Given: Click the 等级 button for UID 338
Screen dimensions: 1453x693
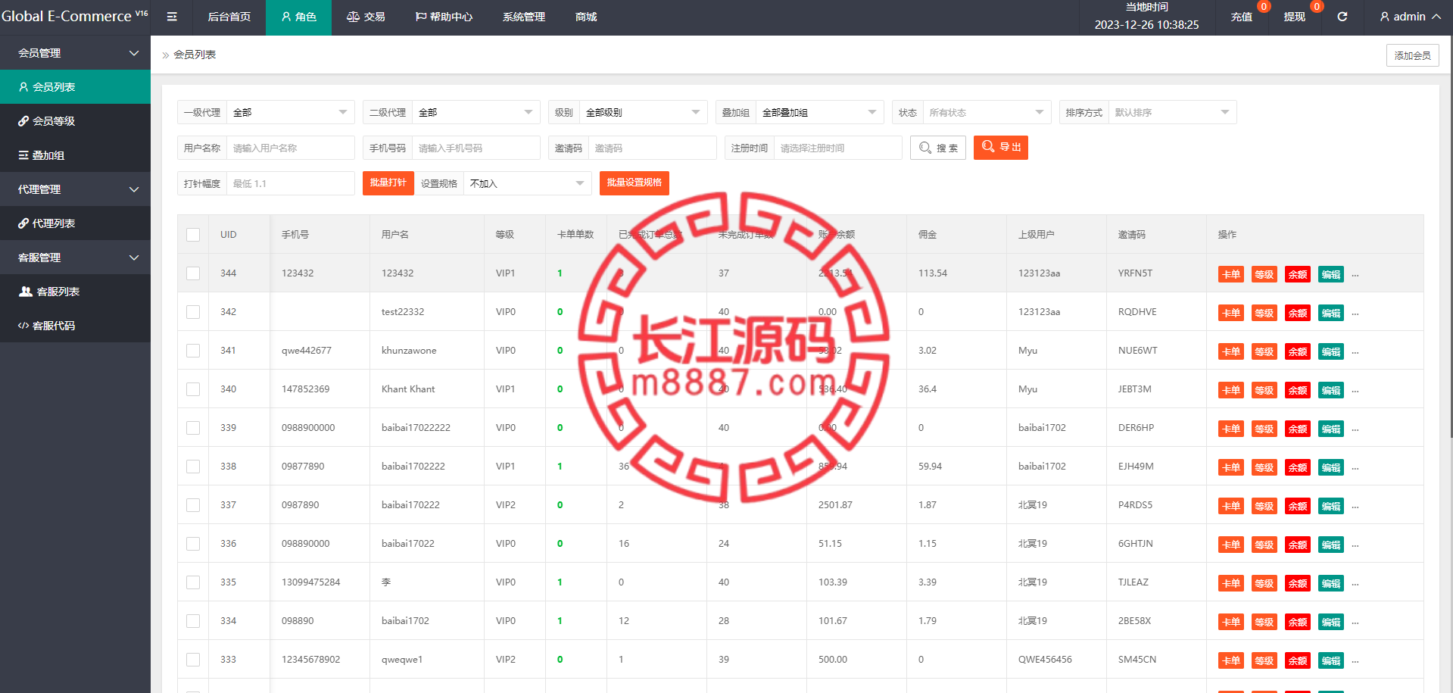Looking at the screenshot, I should (1264, 467).
